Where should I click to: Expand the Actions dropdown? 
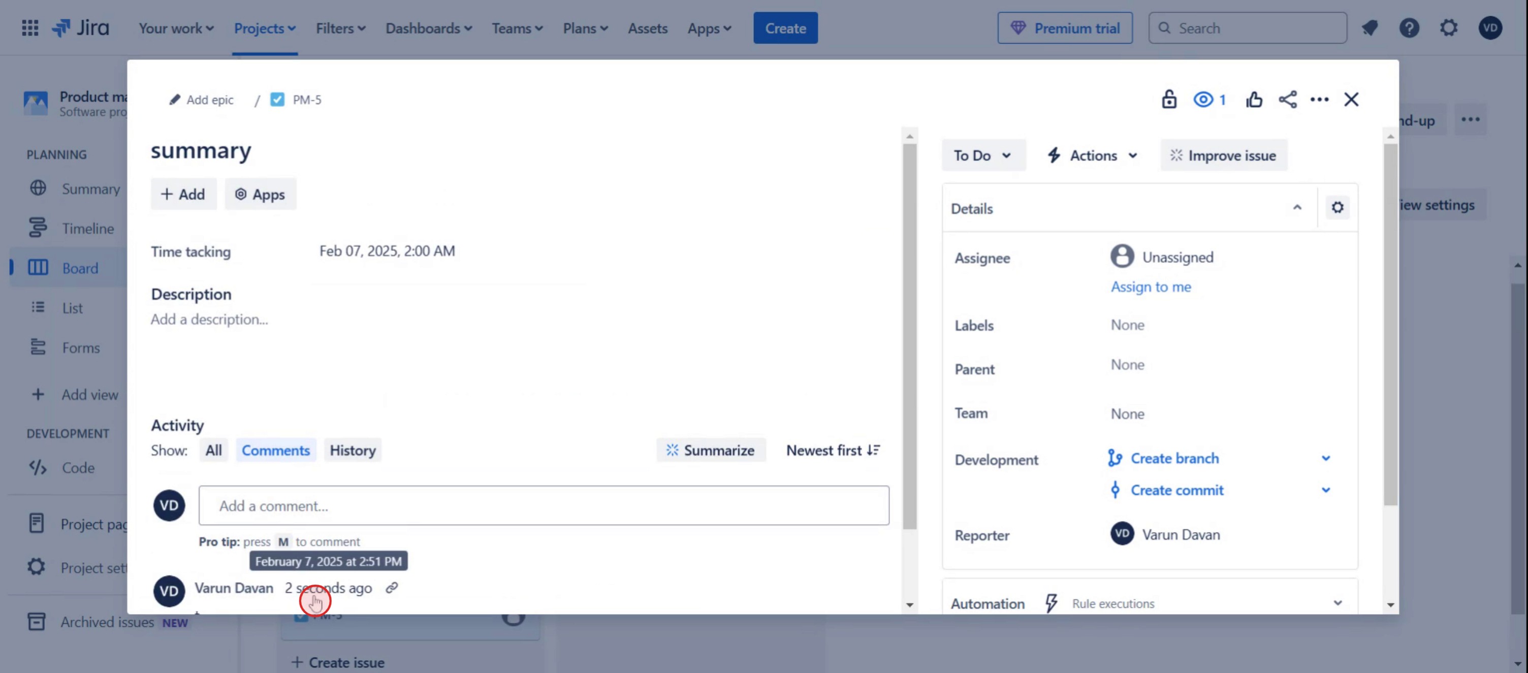[1093, 155]
